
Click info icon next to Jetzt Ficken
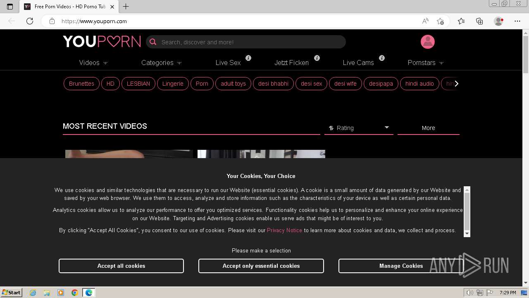(x=317, y=58)
